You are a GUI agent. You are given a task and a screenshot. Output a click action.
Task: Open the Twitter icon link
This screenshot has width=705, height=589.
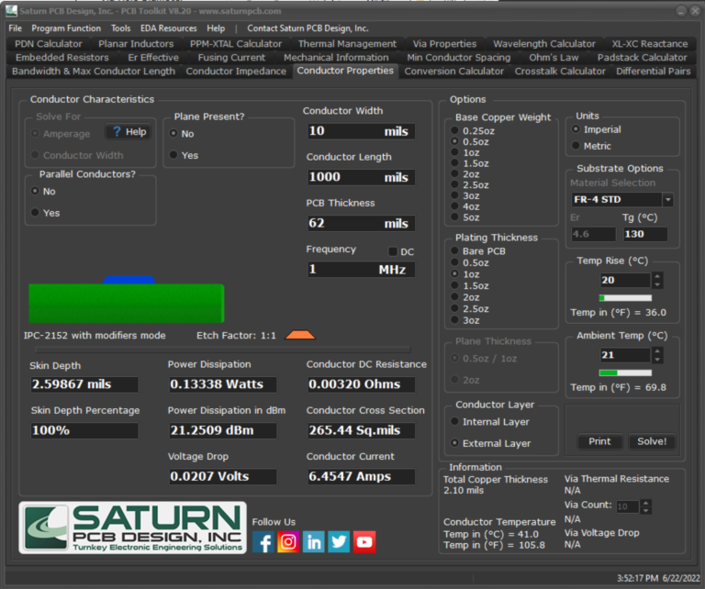[339, 542]
